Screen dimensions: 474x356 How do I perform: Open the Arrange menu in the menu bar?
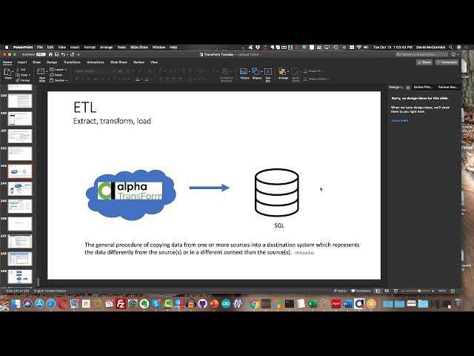[x=106, y=47]
